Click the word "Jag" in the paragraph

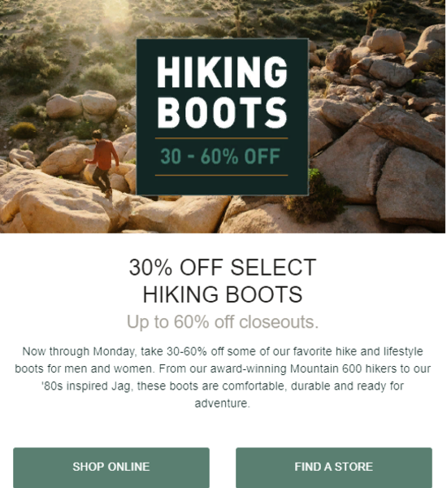coord(121,386)
